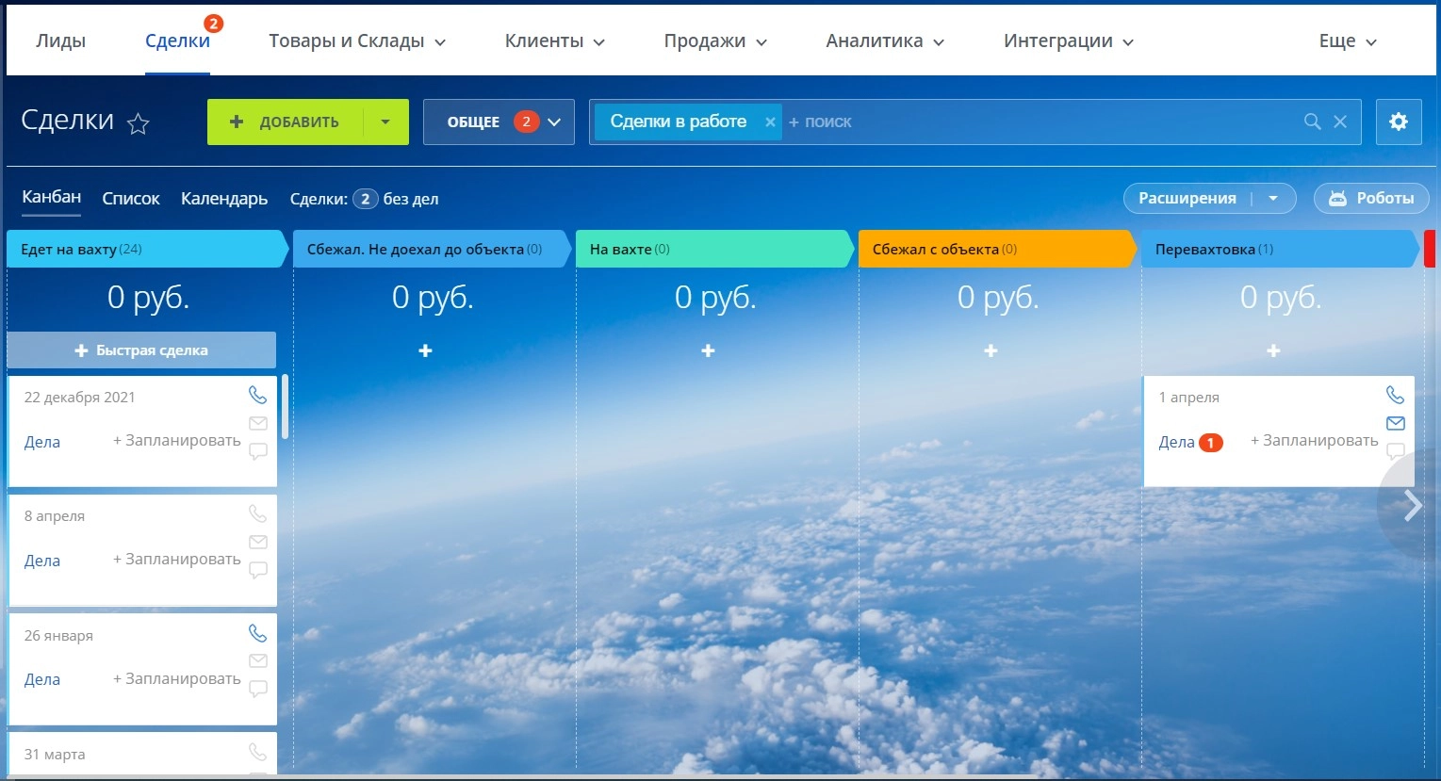The width and height of the screenshot is (1441, 781).
Task: Click the star icon next to Сделки title
Action: click(x=139, y=123)
